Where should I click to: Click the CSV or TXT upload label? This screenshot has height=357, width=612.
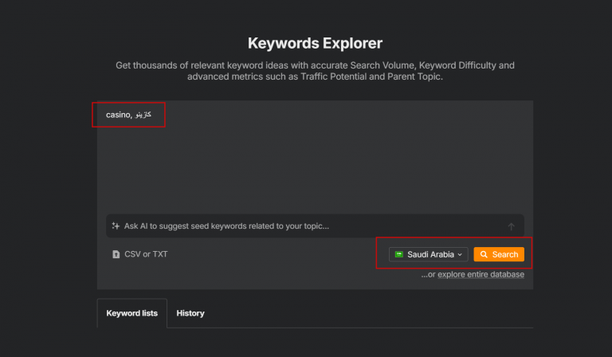[146, 254]
